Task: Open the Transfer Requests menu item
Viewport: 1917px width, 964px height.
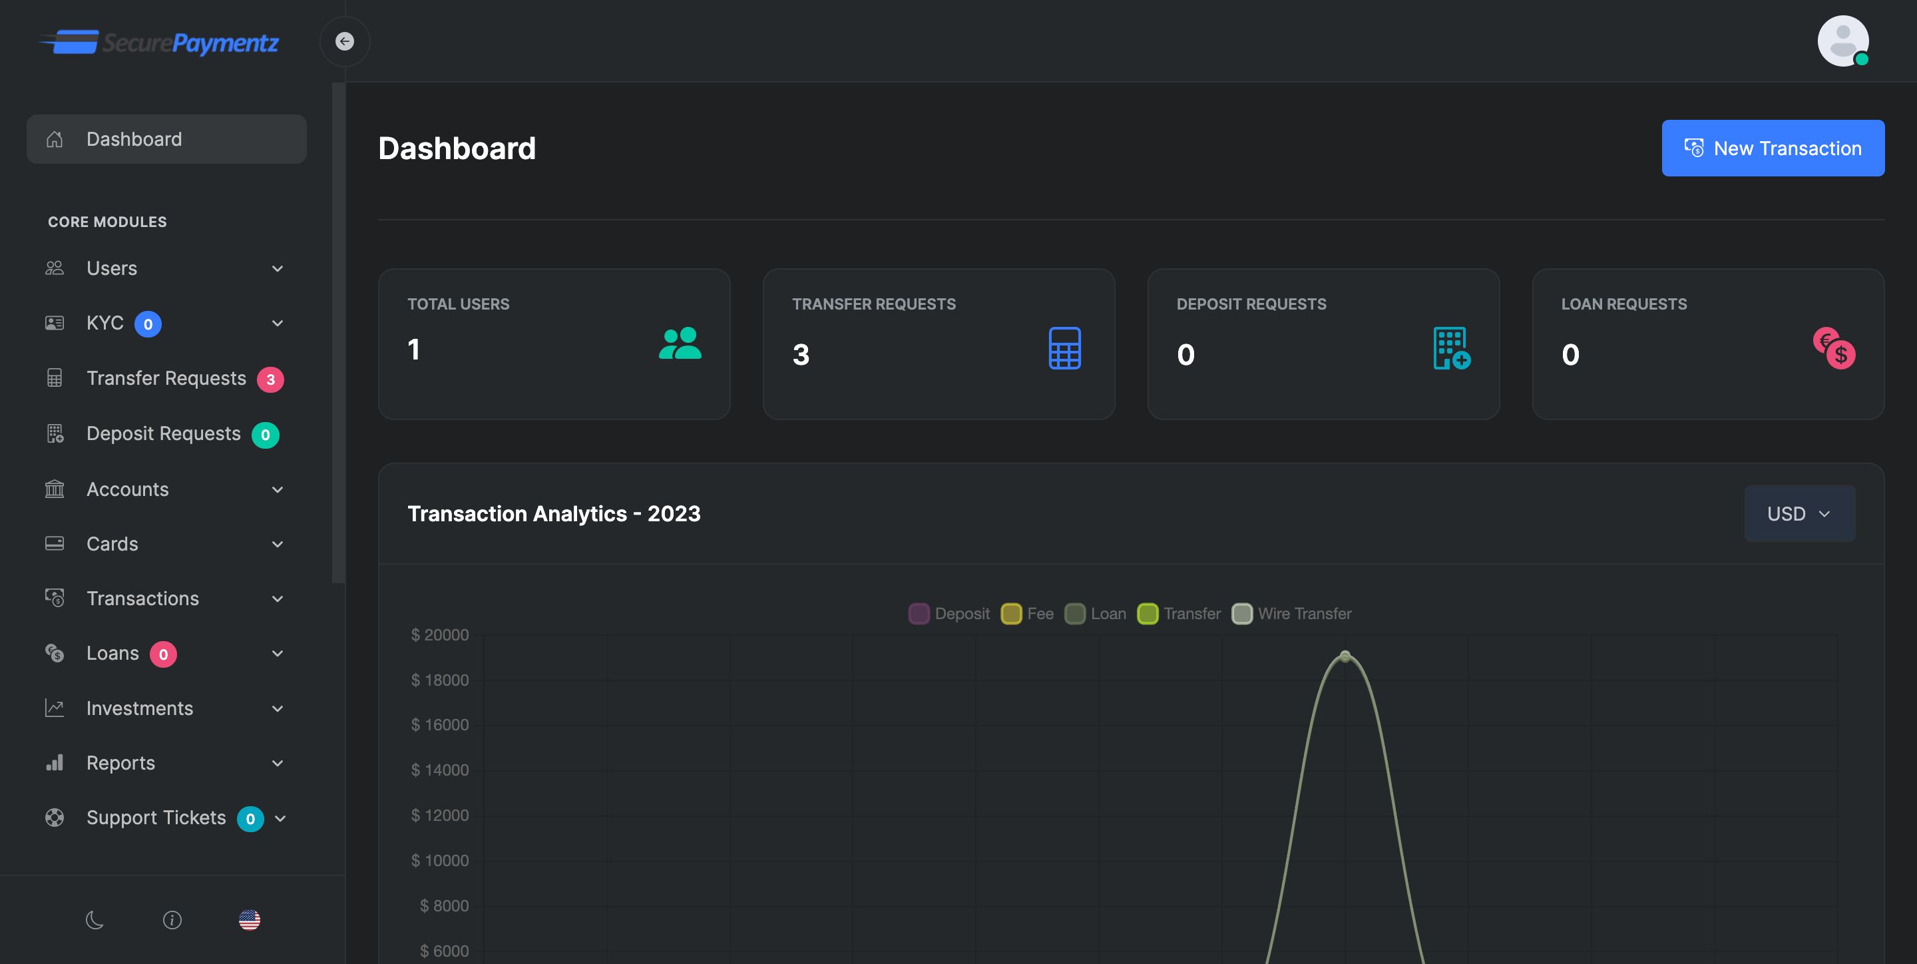Action: tap(166, 378)
